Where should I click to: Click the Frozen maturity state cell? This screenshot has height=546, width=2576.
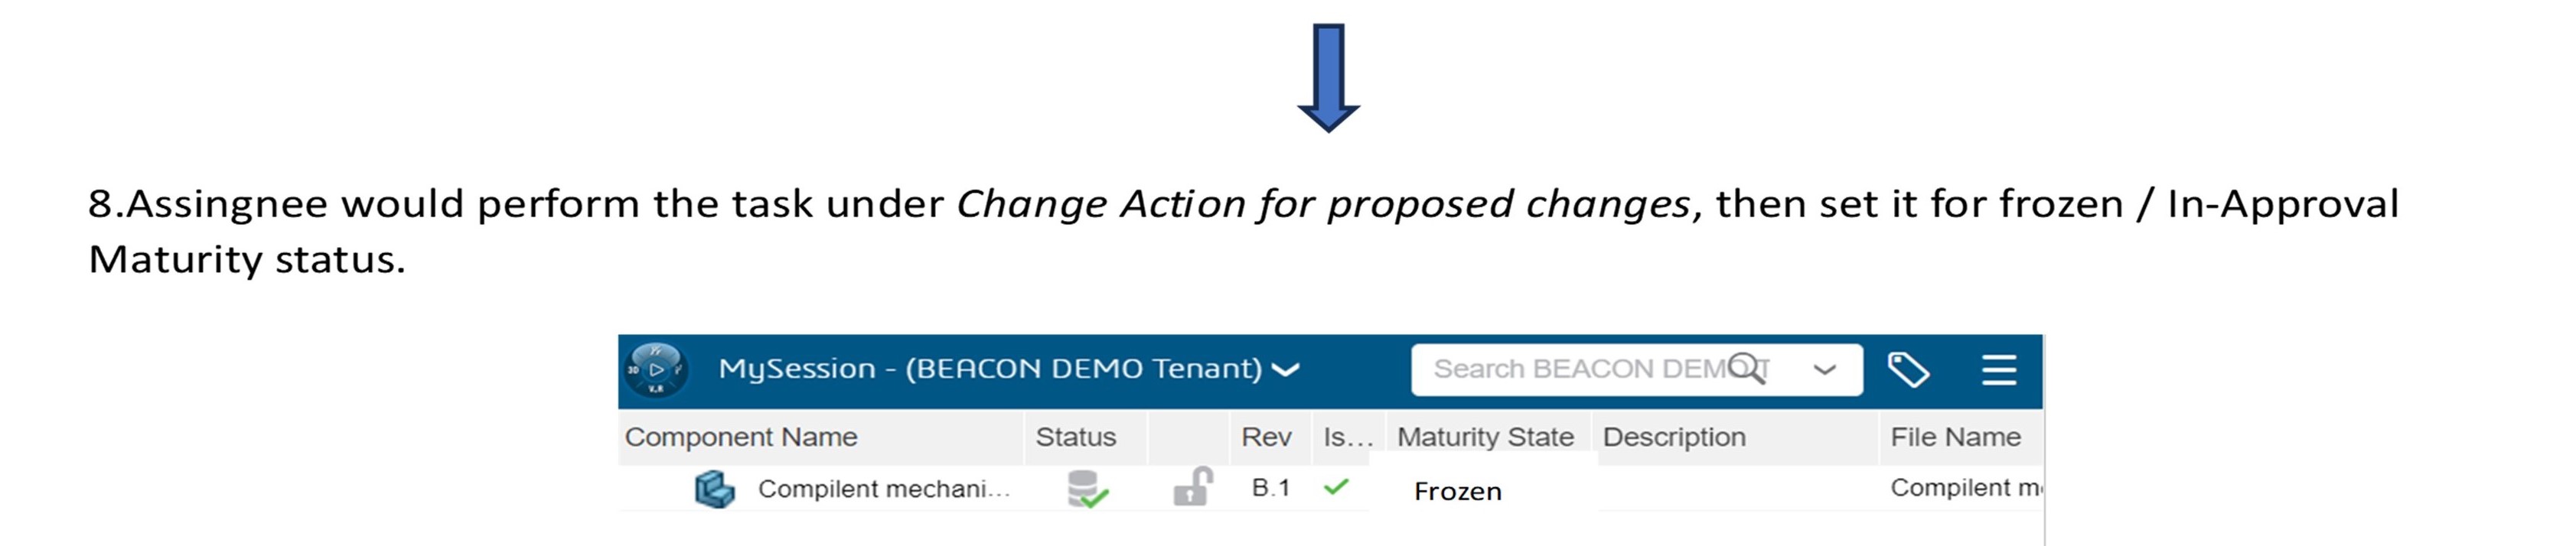pos(1457,491)
